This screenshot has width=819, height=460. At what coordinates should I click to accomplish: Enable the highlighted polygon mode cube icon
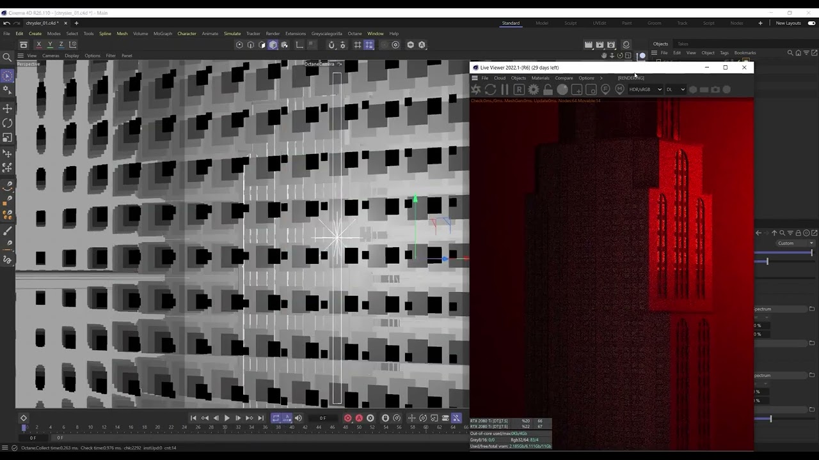(273, 45)
